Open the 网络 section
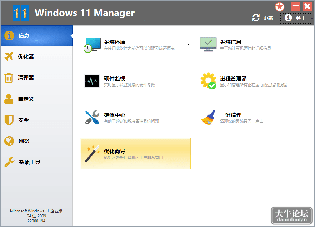The width and height of the screenshot is (315, 227). coord(37,141)
